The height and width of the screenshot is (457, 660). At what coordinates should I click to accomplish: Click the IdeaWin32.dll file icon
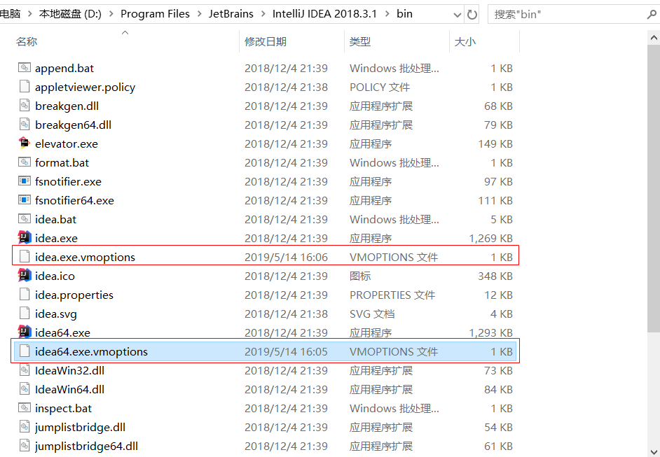[x=25, y=370]
